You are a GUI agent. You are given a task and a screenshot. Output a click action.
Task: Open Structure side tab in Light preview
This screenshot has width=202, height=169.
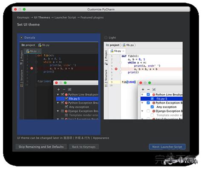pyautogui.click(x=106, y=78)
